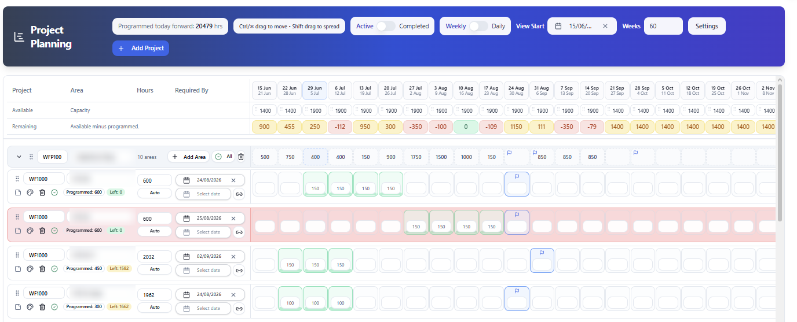
Task: Toggle complete check on 2032 hours row
Action: click(54, 269)
